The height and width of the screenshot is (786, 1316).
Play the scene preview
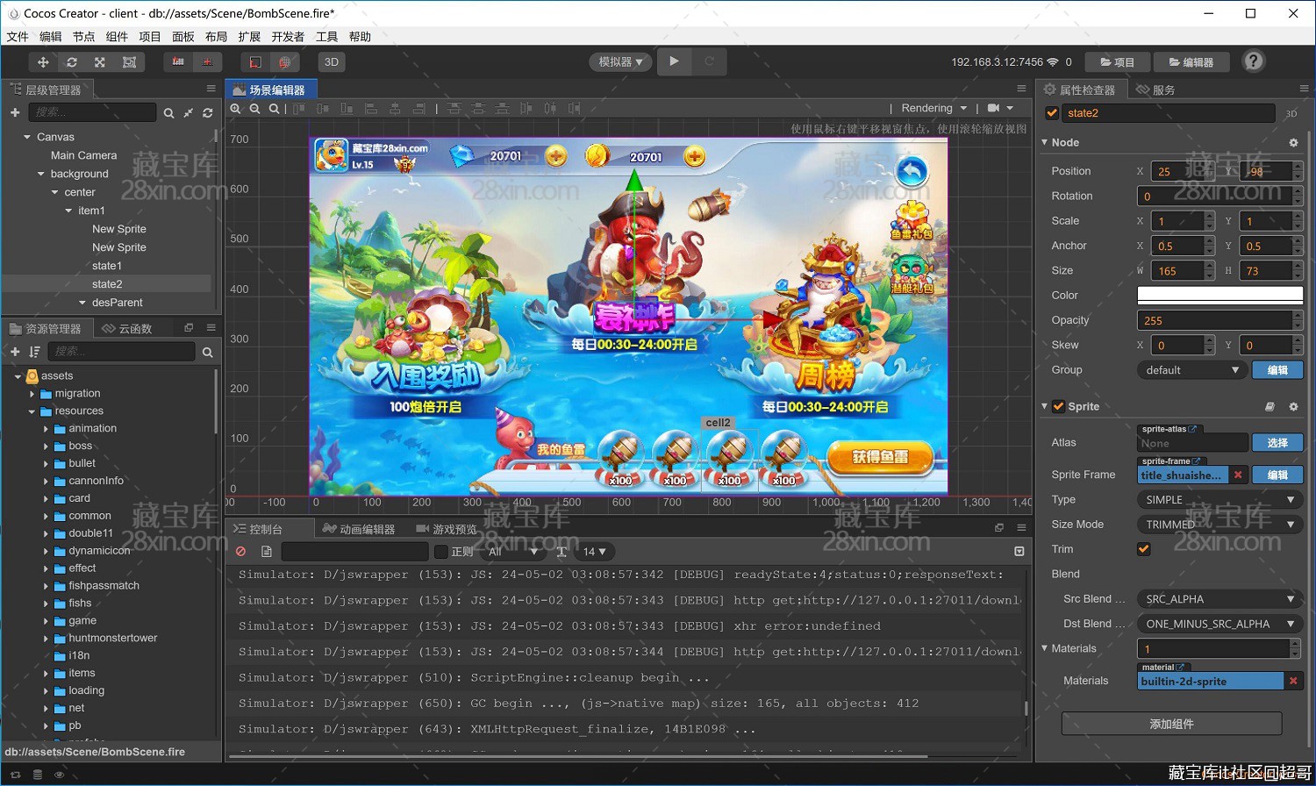point(674,61)
